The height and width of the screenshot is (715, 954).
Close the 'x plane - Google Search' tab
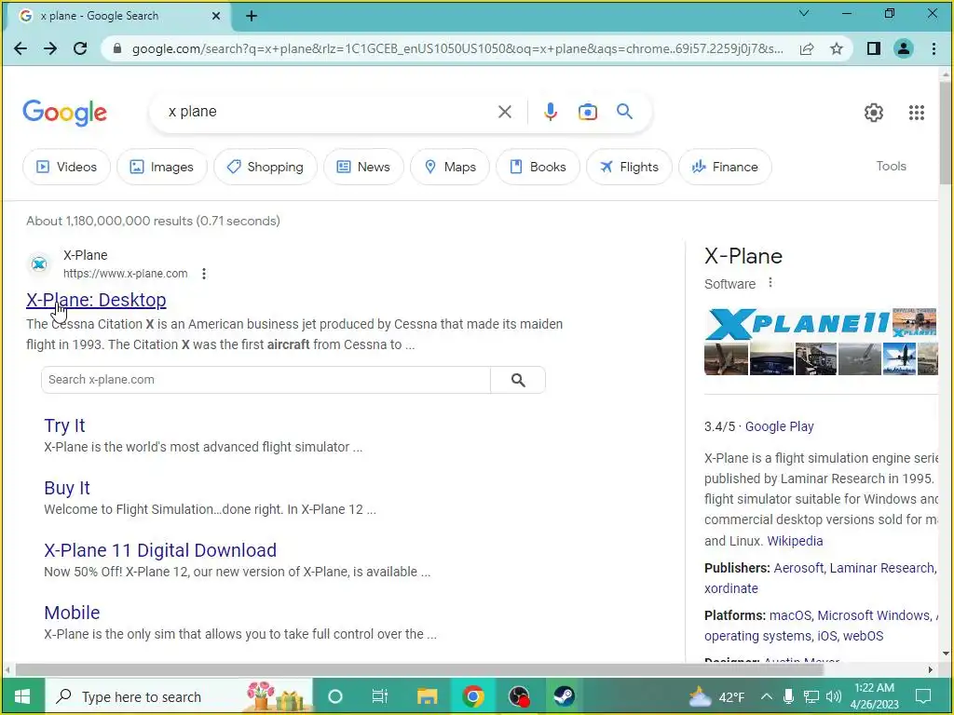(216, 17)
